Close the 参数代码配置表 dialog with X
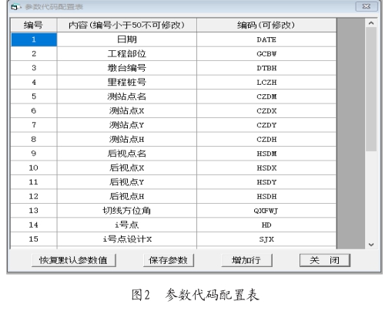 (x=367, y=6)
